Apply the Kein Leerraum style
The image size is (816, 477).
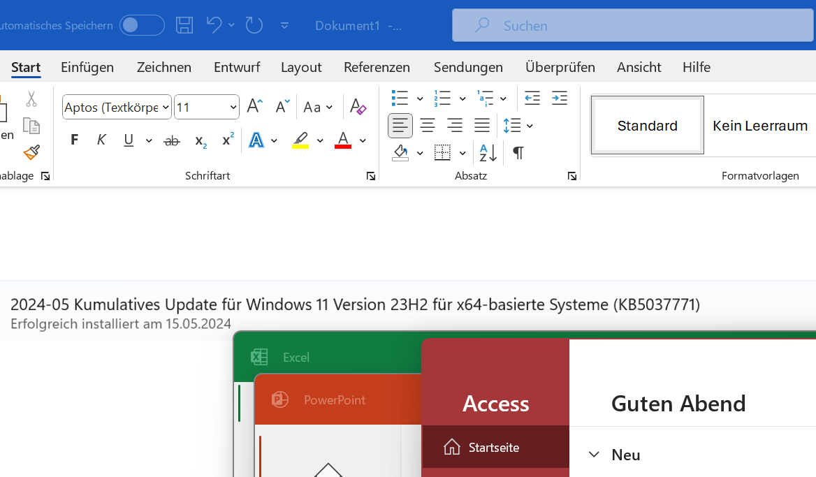[760, 126]
